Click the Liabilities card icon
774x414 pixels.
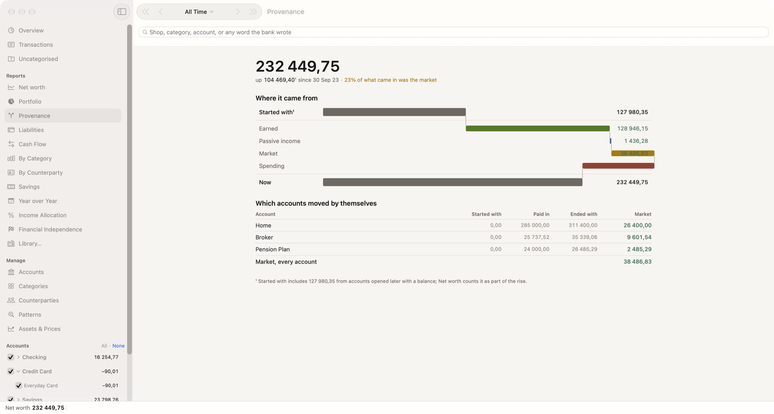click(x=11, y=130)
